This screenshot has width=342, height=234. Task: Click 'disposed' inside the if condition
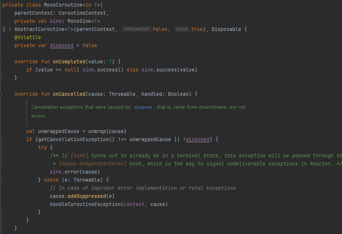(x=197, y=140)
